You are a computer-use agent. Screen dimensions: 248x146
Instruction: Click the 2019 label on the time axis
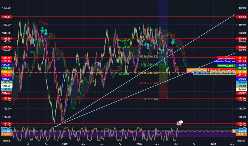click(x=213, y=144)
